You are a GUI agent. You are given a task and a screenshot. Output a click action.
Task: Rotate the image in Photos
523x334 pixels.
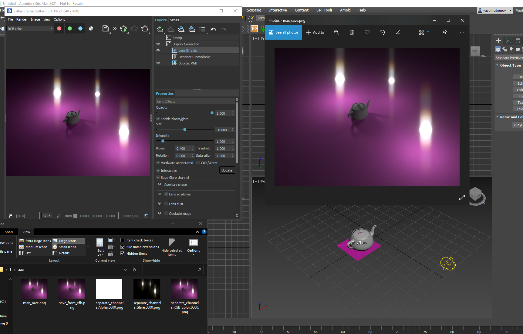click(382, 32)
